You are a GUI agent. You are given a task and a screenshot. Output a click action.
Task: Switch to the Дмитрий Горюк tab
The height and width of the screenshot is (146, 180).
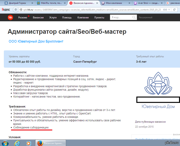17,3
